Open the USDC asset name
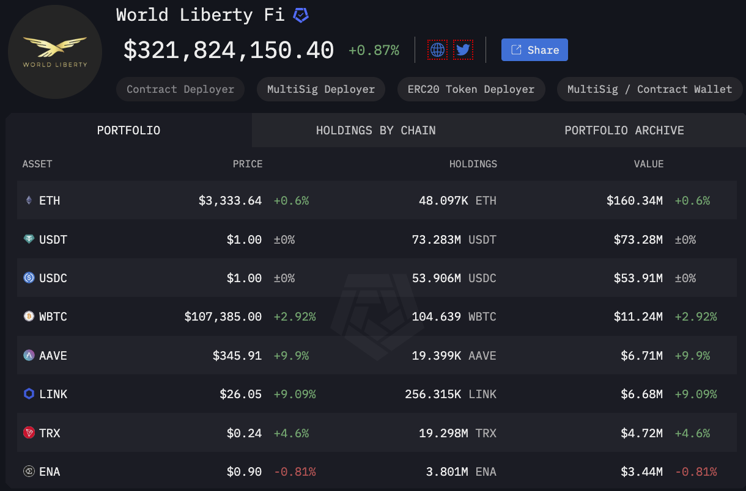This screenshot has height=491, width=746. (x=53, y=278)
